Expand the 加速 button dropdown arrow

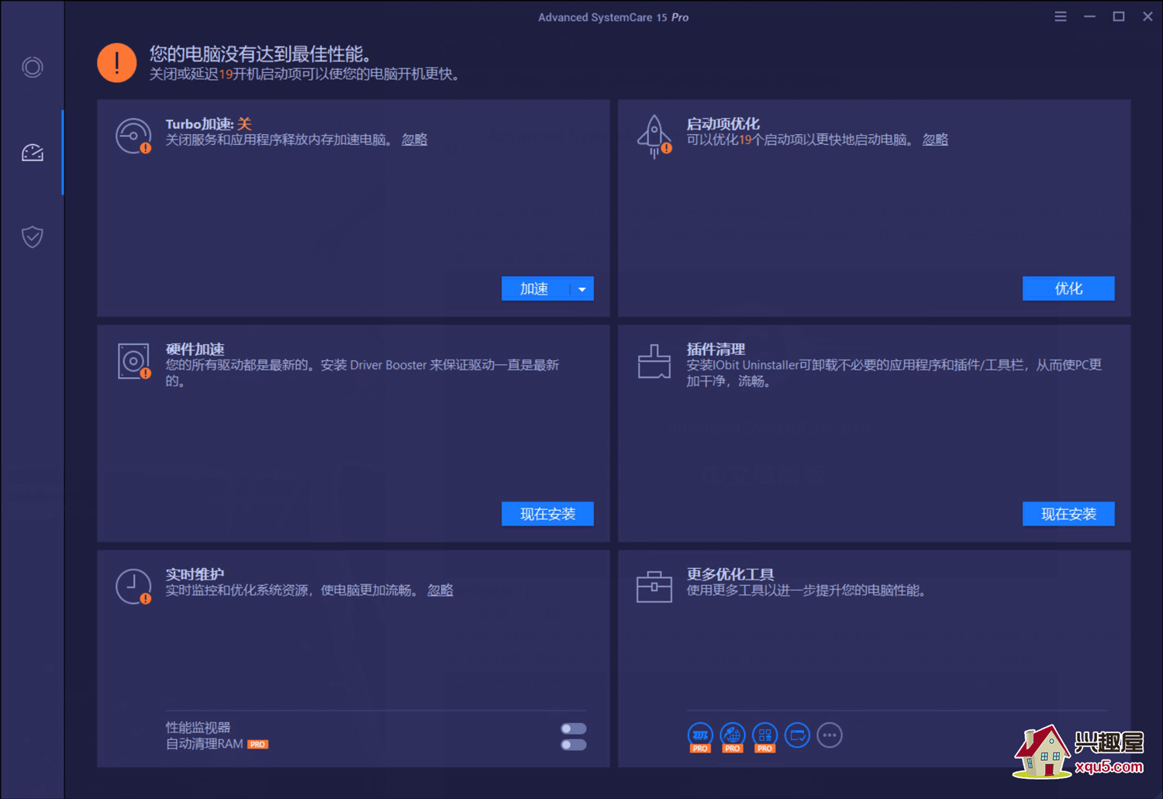coord(582,288)
